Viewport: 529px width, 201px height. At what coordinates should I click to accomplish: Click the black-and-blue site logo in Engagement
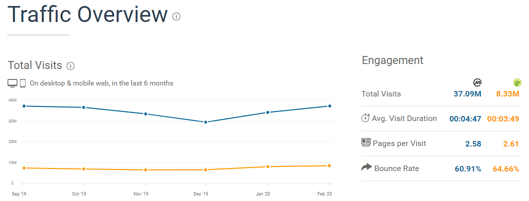tap(477, 82)
